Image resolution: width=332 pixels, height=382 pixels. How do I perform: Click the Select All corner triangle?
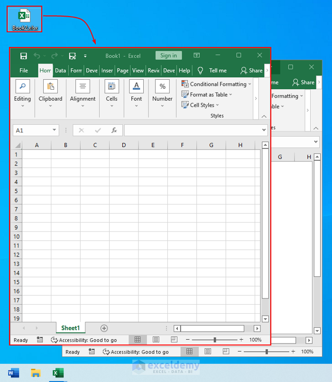(18, 145)
